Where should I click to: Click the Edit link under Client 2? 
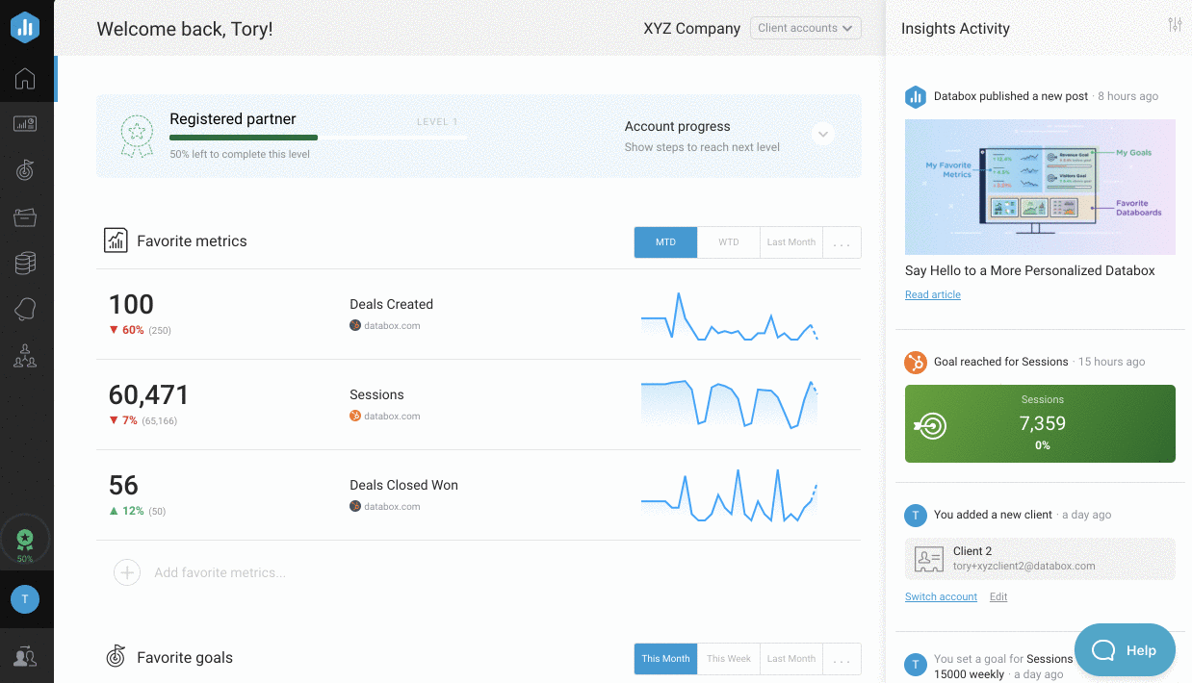998,596
